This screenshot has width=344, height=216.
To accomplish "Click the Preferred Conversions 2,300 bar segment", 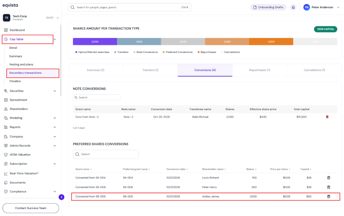I will point(227,42).
